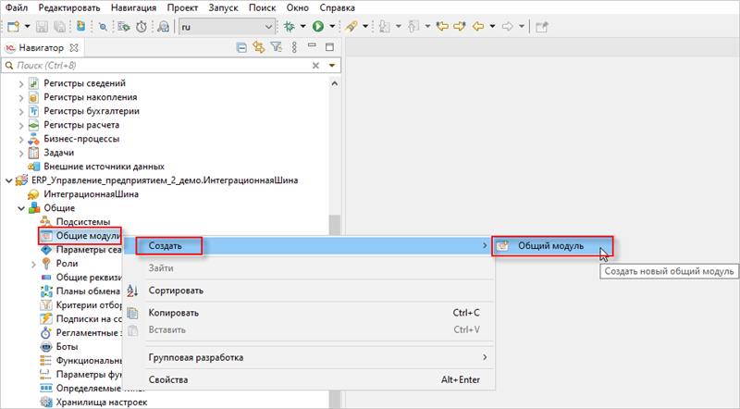This screenshot has width=740, height=409.
Task: Click Сортировать in the context menu
Action: pos(176,291)
